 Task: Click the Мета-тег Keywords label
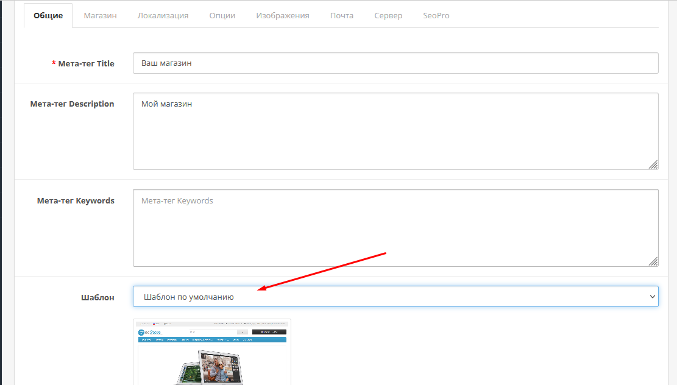point(76,200)
